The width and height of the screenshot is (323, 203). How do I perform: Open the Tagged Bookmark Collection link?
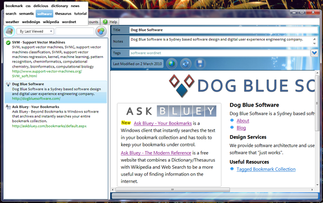[x=266, y=169]
